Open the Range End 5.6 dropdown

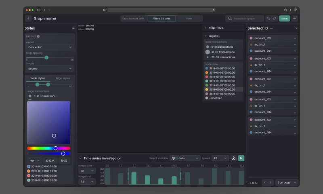click(87, 181)
